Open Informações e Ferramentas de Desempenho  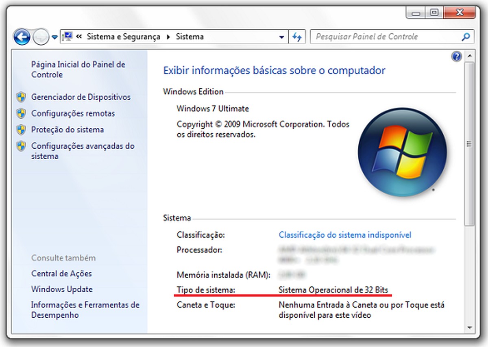85,310
